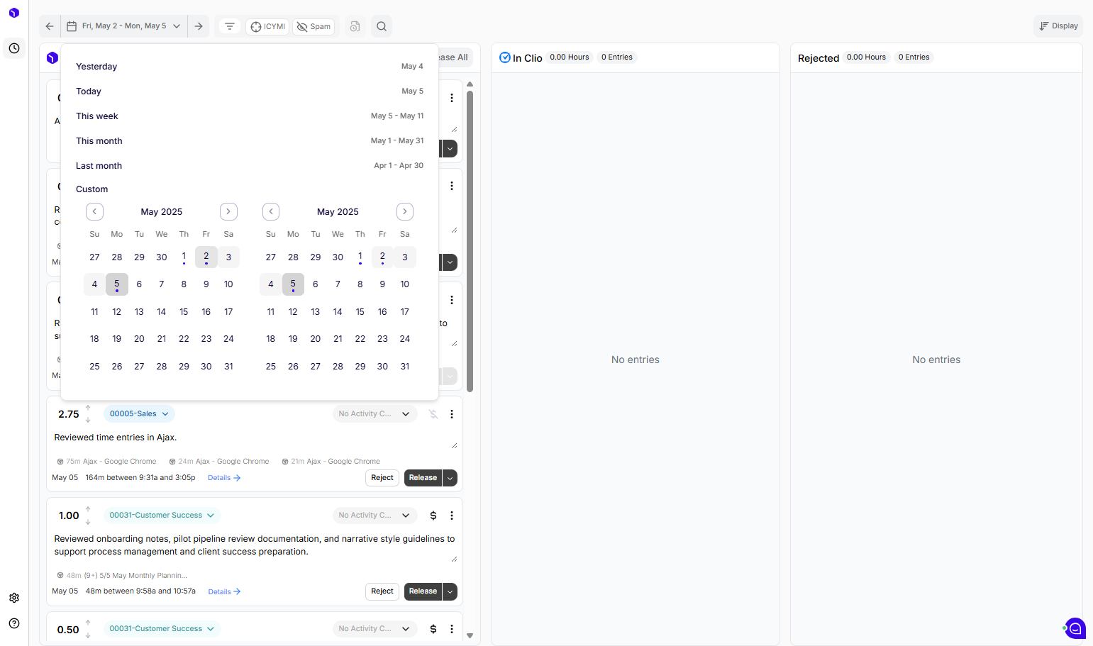This screenshot has width=1093, height=646.
Task: Toggle billable dollar sign on 0.50 entry
Action: pos(433,629)
